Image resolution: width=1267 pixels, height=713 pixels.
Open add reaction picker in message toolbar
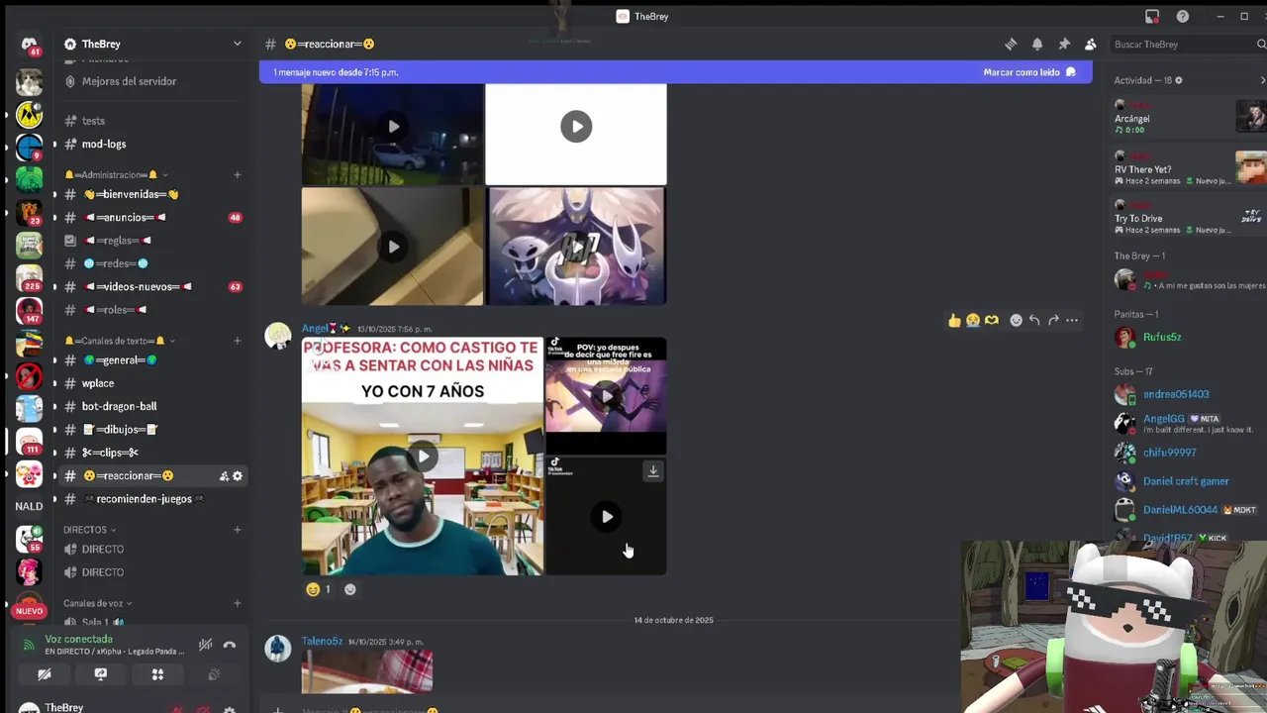(x=1016, y=320)
